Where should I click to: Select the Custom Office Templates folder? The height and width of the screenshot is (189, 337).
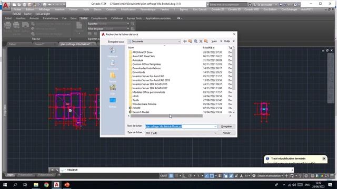coord(146,64)
